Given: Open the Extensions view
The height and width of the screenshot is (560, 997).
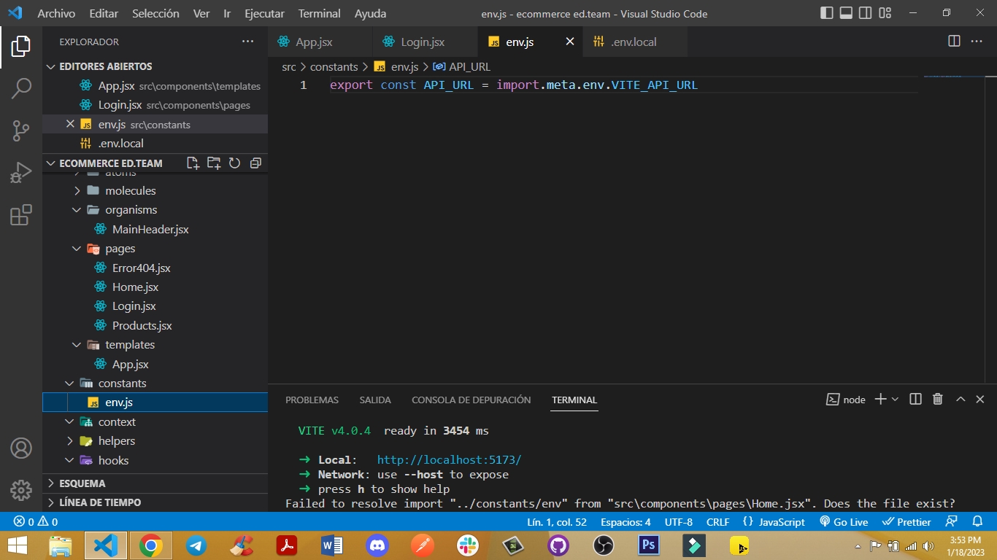Looking at the screenshot, I should pos(21,215).
